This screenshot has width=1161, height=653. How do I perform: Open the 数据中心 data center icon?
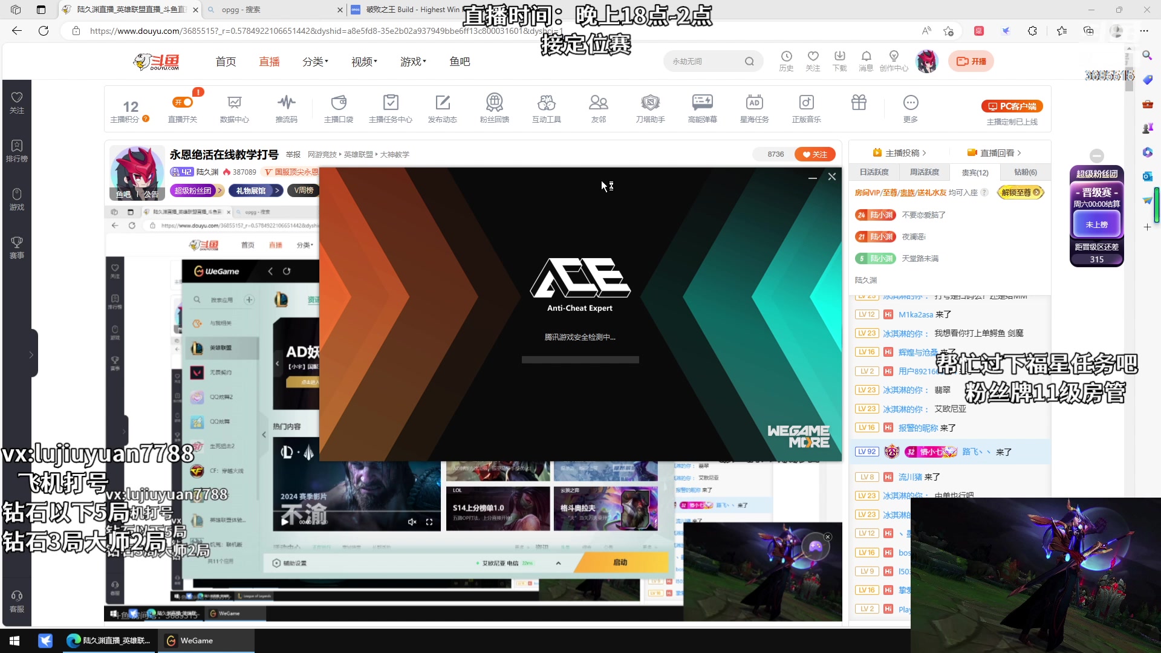[234, 108]
